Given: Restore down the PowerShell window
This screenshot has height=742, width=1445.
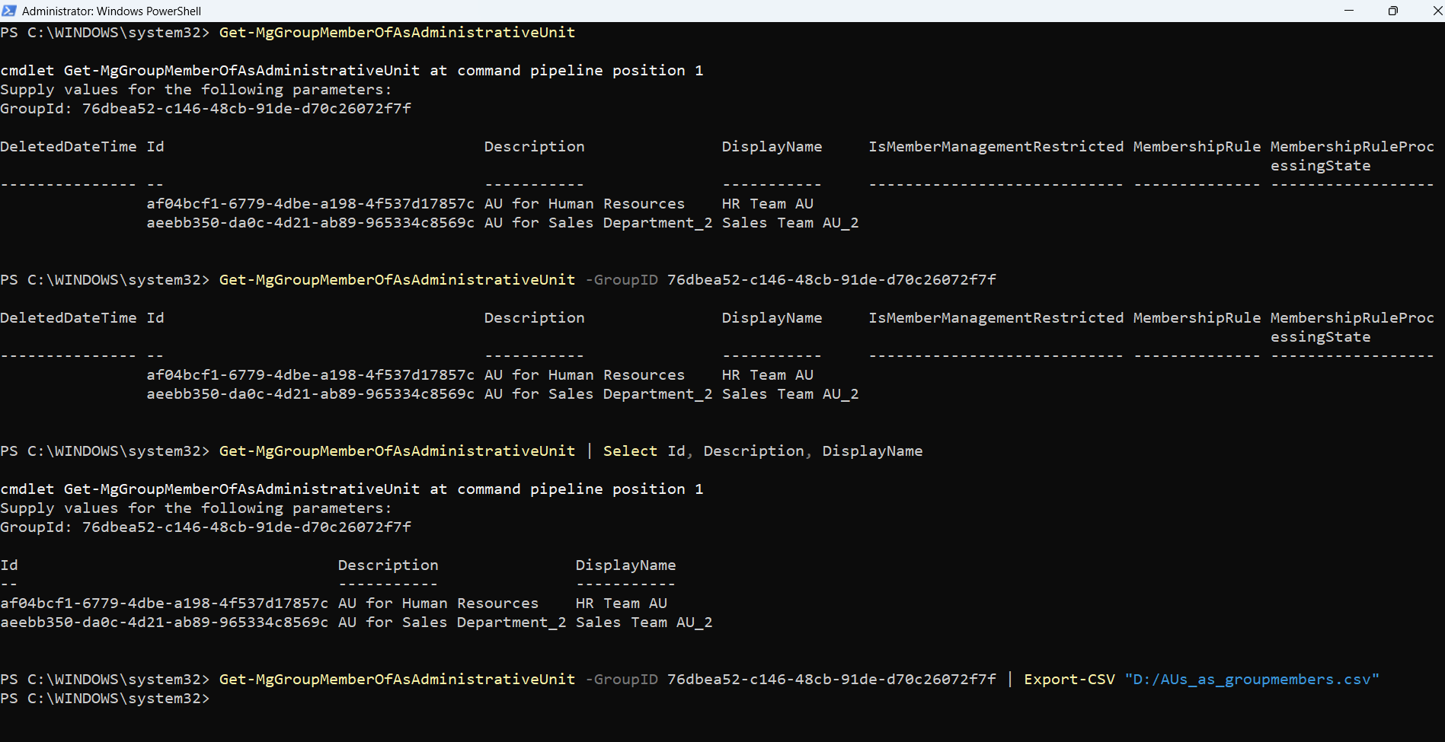Looking at the screenshot, I should pyautogui.click(x=1392, y=11).
